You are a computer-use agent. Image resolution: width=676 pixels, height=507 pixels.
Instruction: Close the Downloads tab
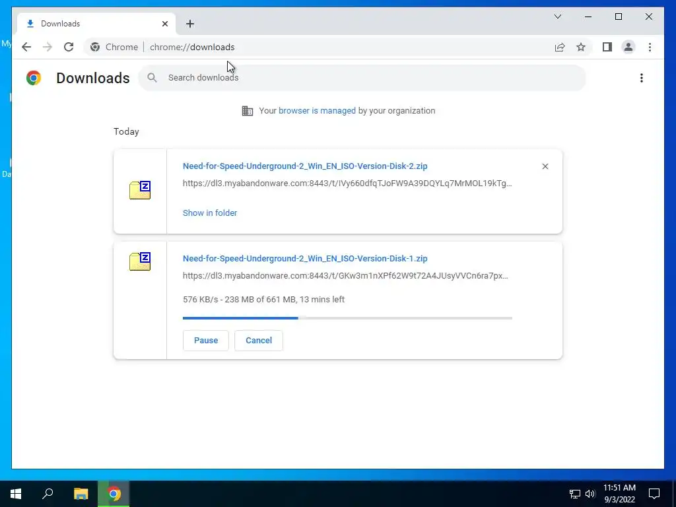(x=164, y=24)
